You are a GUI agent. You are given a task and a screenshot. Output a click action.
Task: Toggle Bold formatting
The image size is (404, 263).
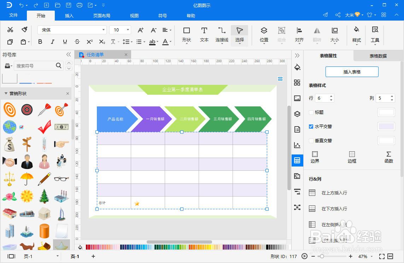pos(40,42)
